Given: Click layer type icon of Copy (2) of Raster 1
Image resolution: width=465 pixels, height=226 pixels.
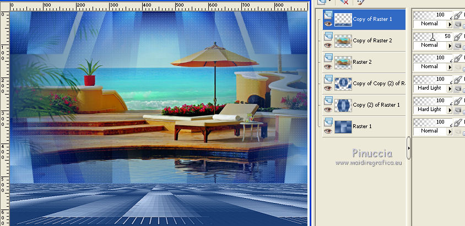Looking at the screenshot, I should (x=328, y=100).
